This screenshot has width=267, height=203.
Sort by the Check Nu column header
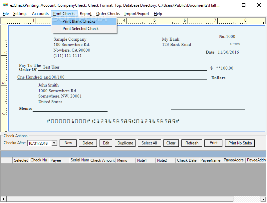point(39,160)
